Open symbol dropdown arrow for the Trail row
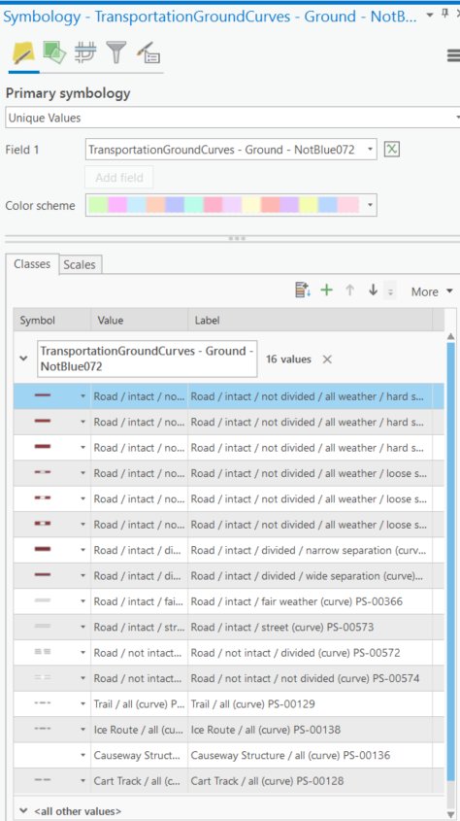This screenshot has height=821, width=460. [82, 704]
